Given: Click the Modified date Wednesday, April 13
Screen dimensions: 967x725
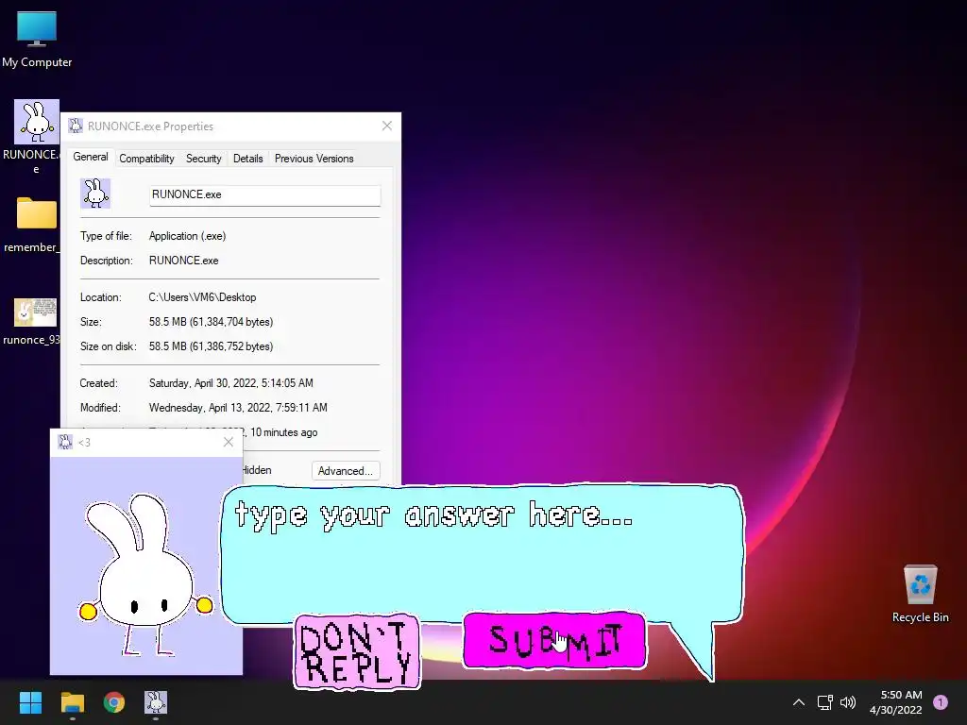Looking at the screenshot, I should pos(238,408).
